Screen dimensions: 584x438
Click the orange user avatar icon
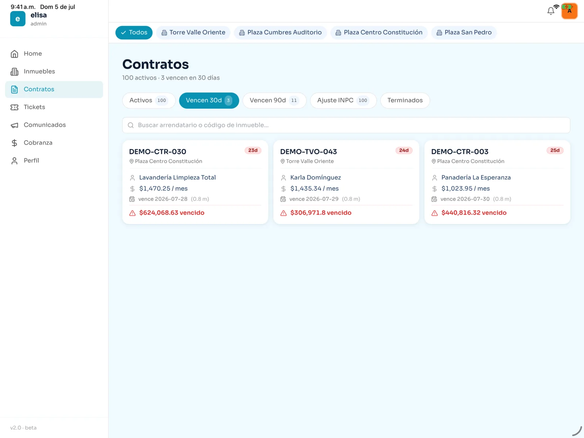tap(569, 11)
